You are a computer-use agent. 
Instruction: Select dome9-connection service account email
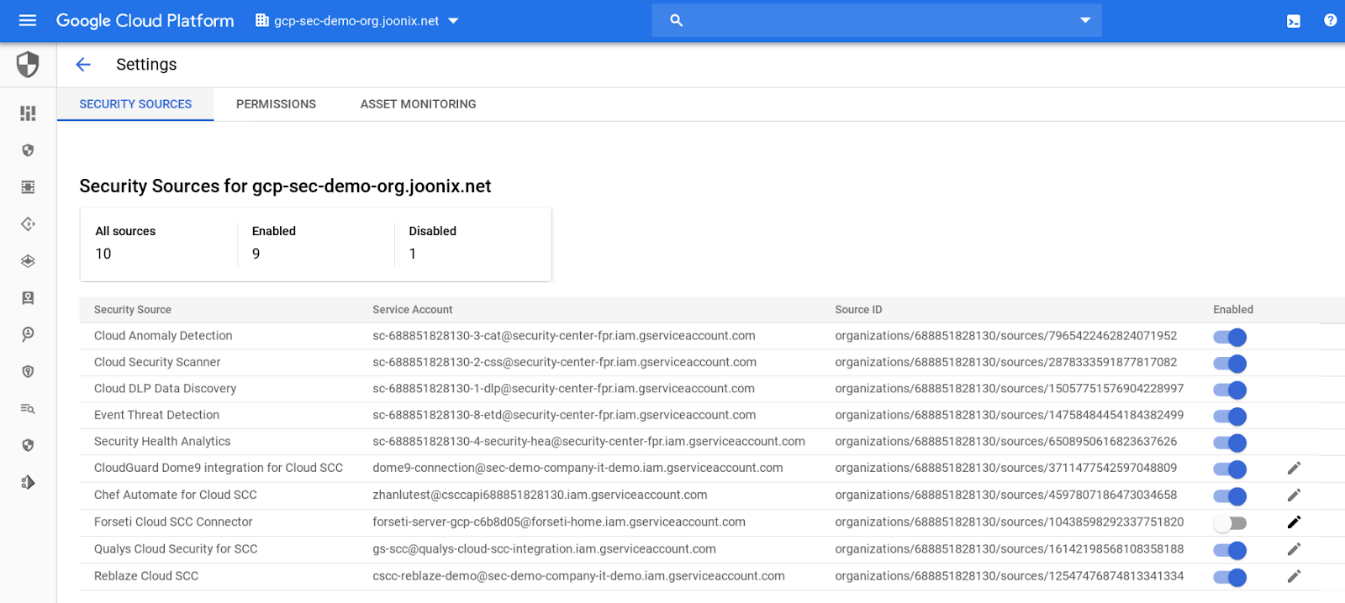(x=578, y=468)
